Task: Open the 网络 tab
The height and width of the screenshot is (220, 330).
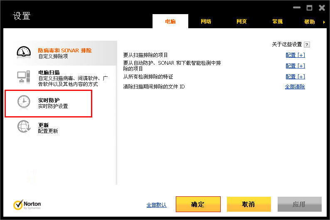Action: [206, 22]
